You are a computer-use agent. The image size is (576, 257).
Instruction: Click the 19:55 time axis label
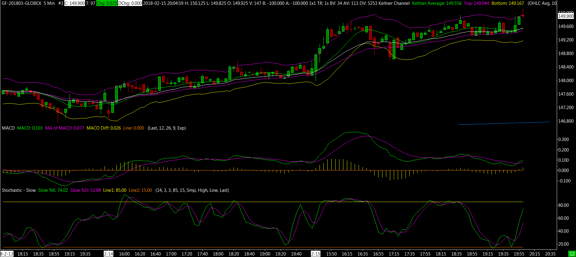[519, 254]
